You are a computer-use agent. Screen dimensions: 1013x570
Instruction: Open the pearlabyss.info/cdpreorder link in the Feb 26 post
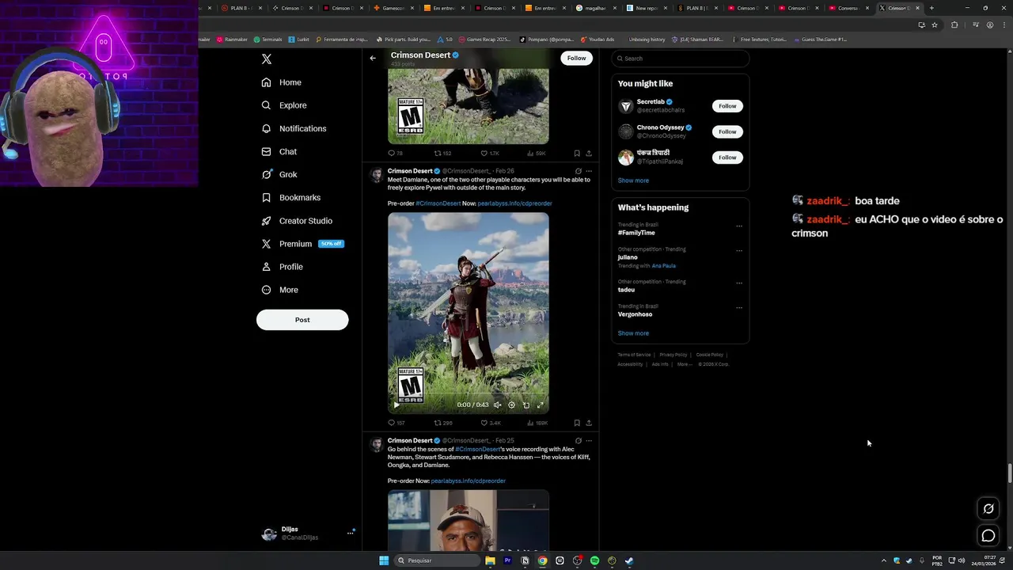tap(514, 203)
